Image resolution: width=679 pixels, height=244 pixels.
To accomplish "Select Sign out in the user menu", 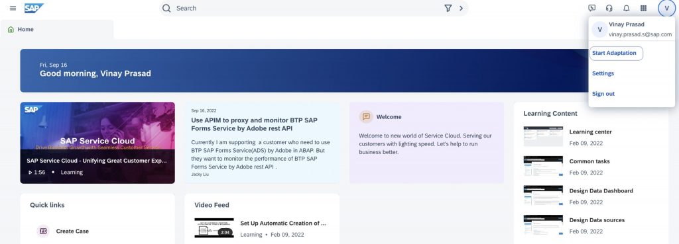I will [x=603, y=94].
